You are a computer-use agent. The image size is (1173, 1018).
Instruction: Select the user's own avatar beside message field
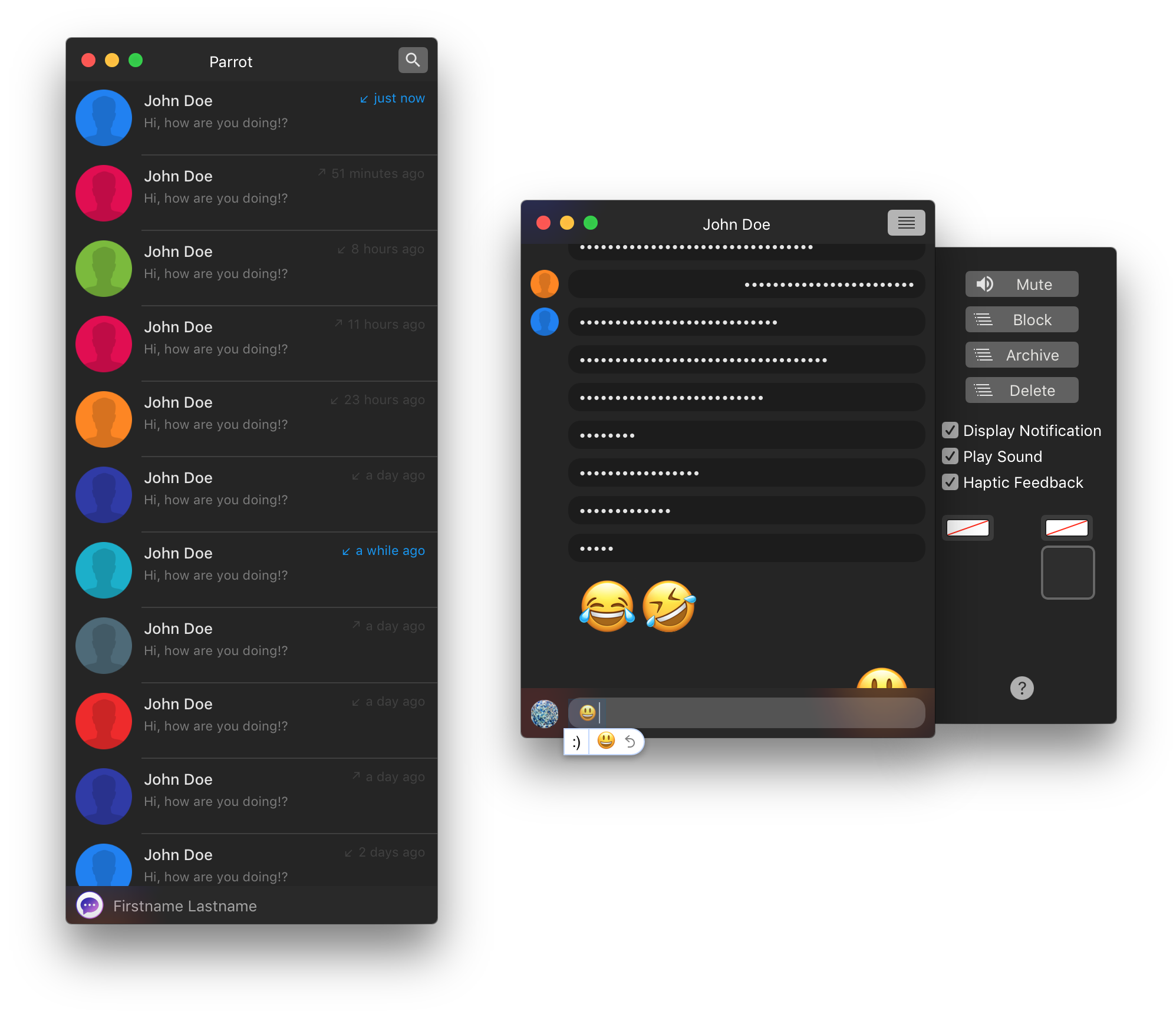click(x=544, y=713)
